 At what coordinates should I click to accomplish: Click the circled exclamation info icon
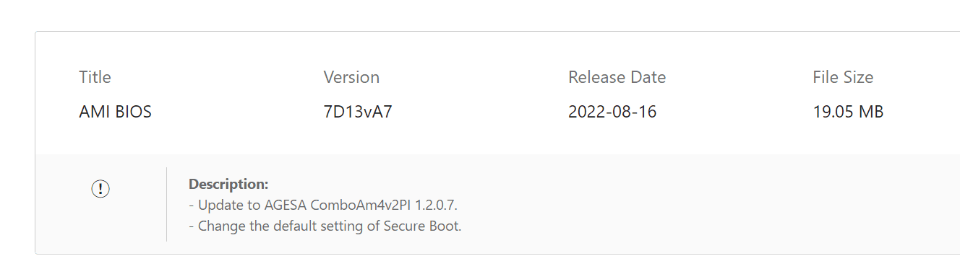100,189
